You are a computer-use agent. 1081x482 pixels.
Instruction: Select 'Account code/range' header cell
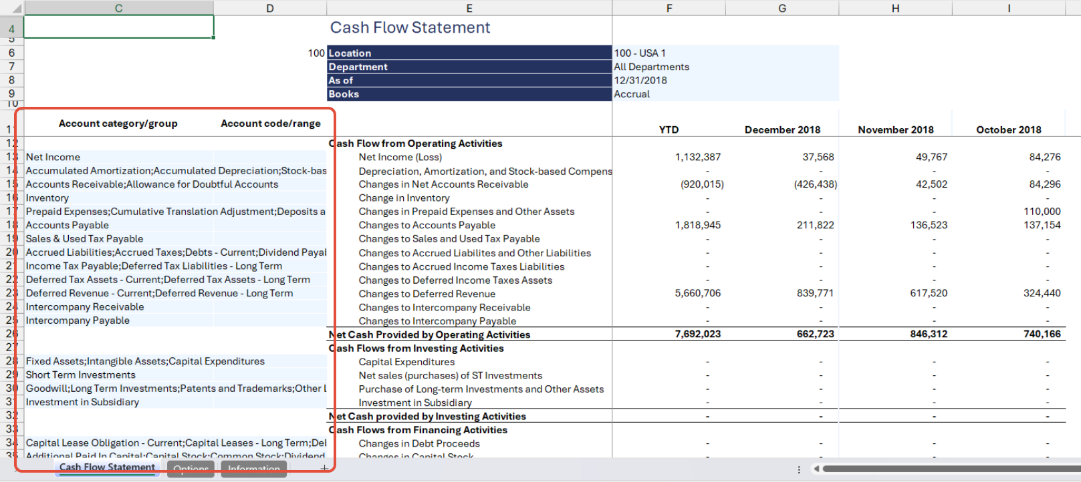(271, 124)
